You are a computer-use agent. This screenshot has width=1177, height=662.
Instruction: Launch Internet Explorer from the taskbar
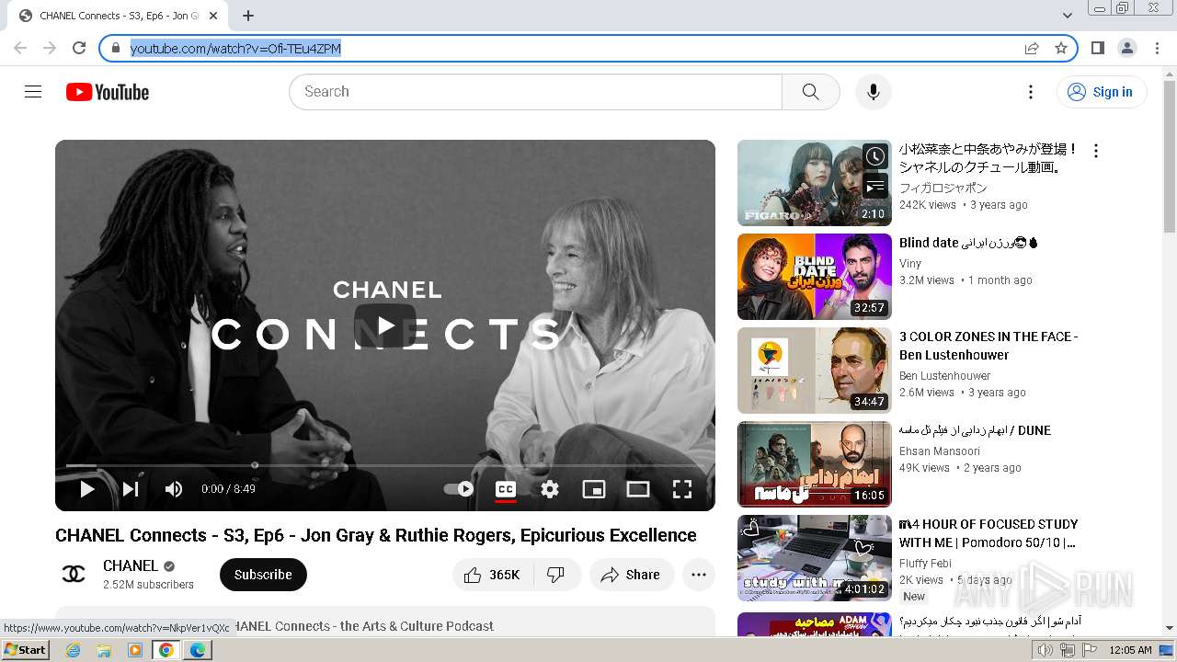74,650
